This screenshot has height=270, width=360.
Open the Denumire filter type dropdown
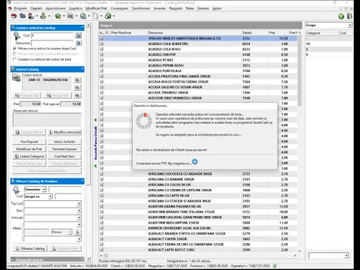(44, 189)
